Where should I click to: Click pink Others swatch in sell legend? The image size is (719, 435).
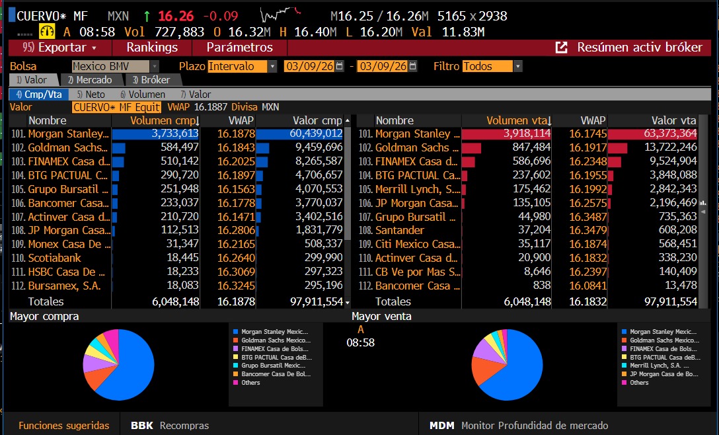tap(624, 383)
